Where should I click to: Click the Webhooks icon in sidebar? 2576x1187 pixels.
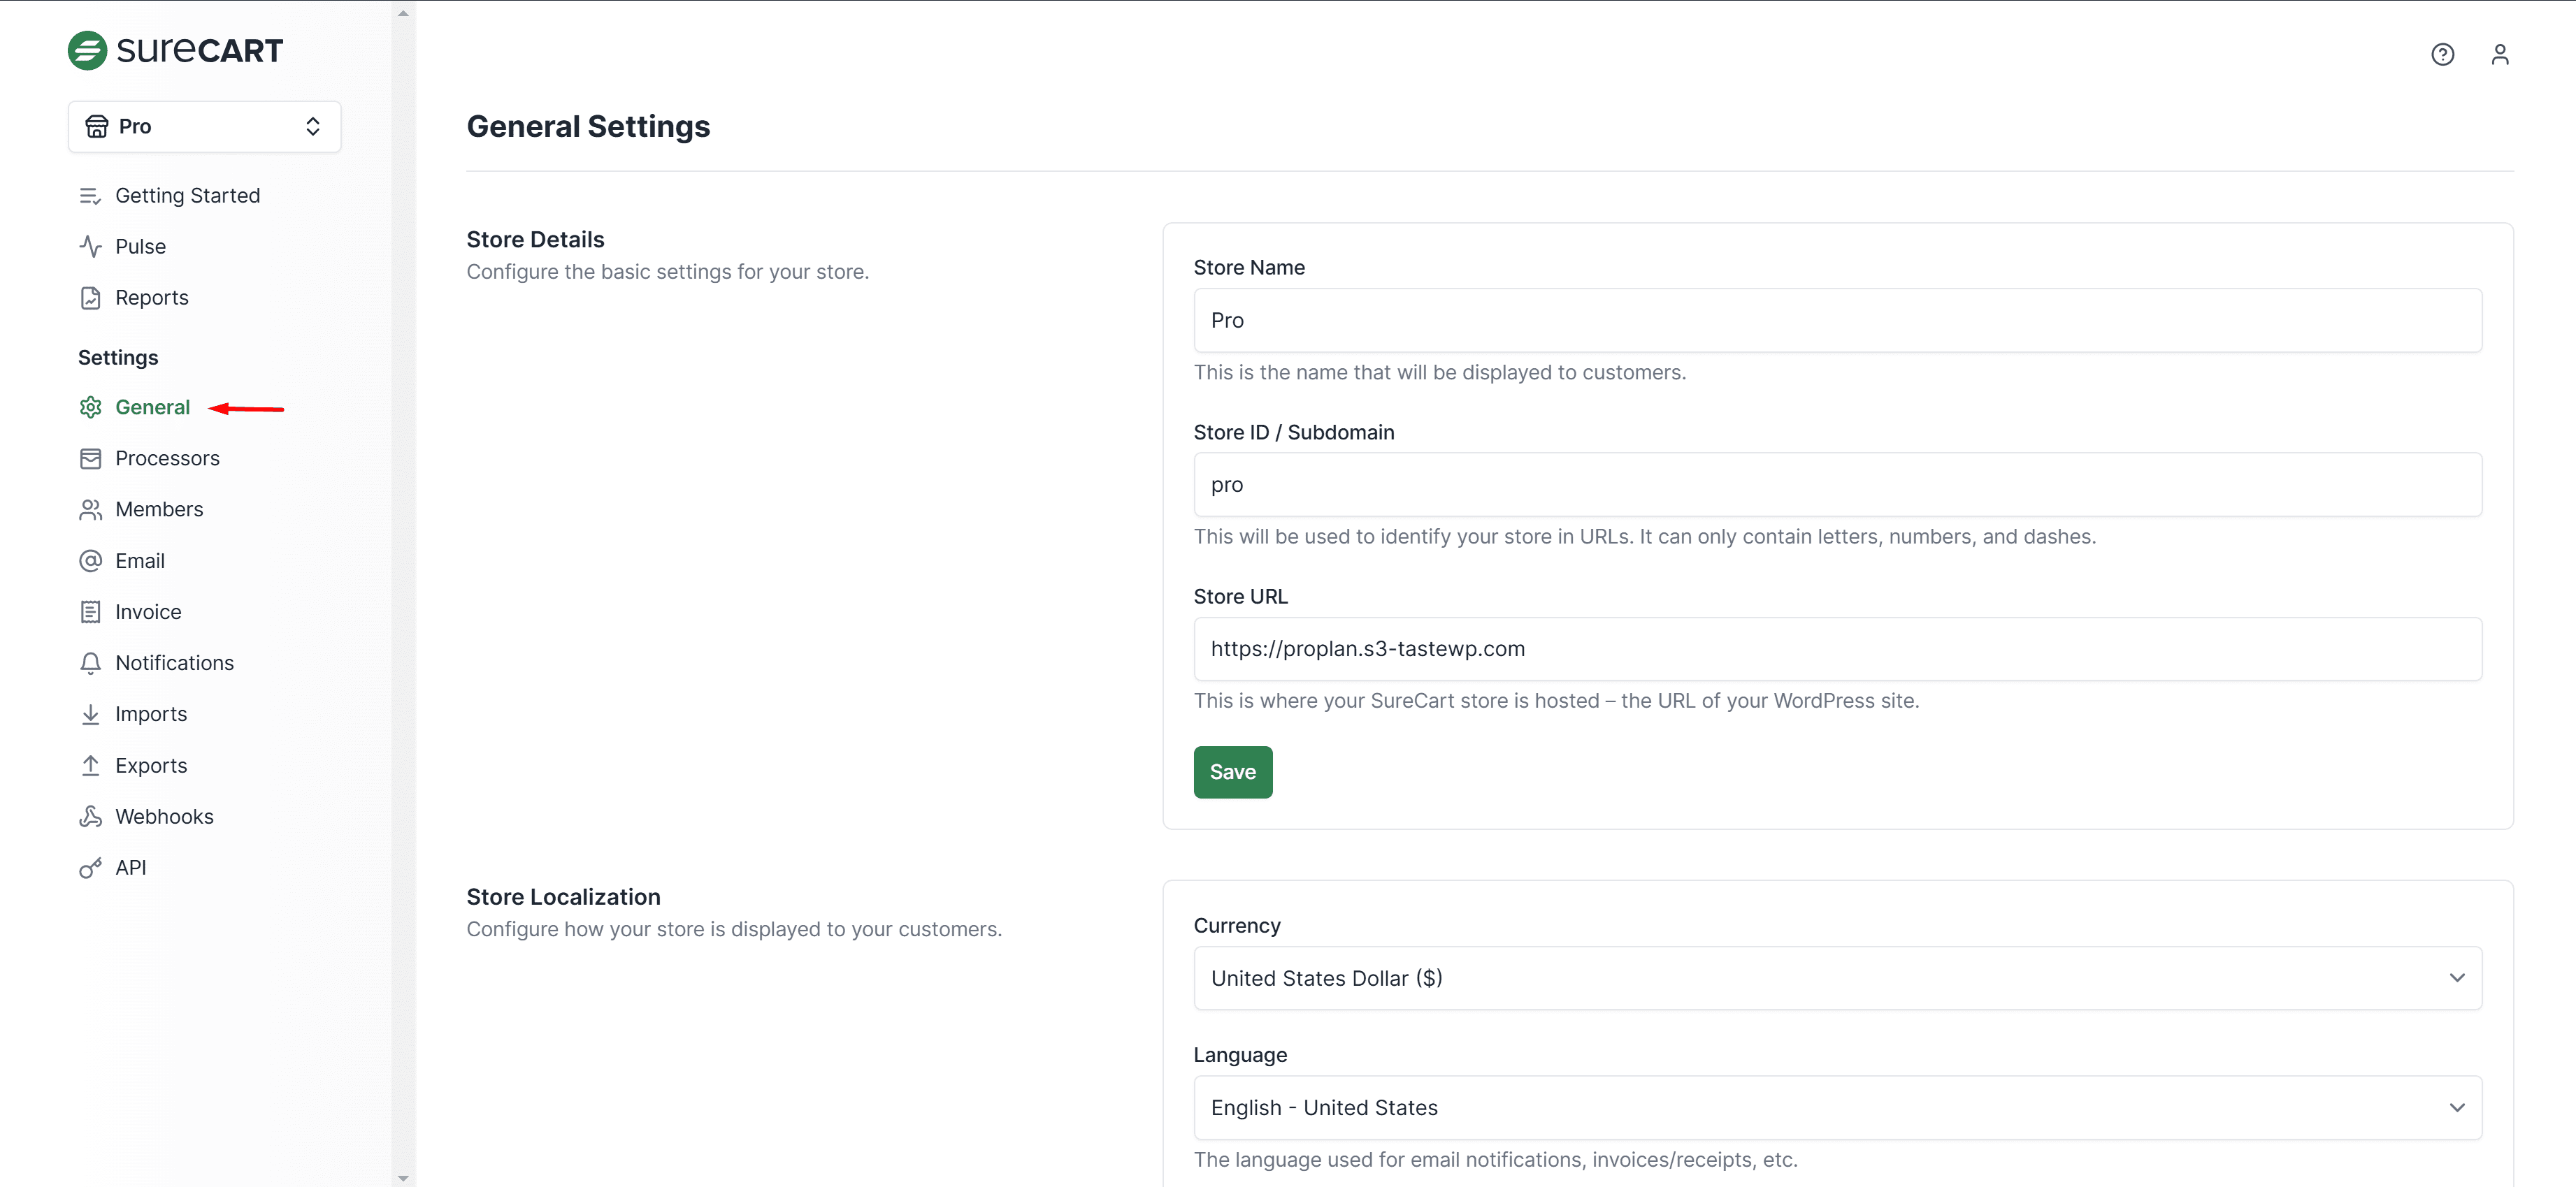[x=90, y=816]
